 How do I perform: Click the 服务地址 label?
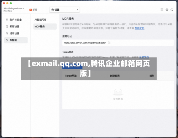67,36
